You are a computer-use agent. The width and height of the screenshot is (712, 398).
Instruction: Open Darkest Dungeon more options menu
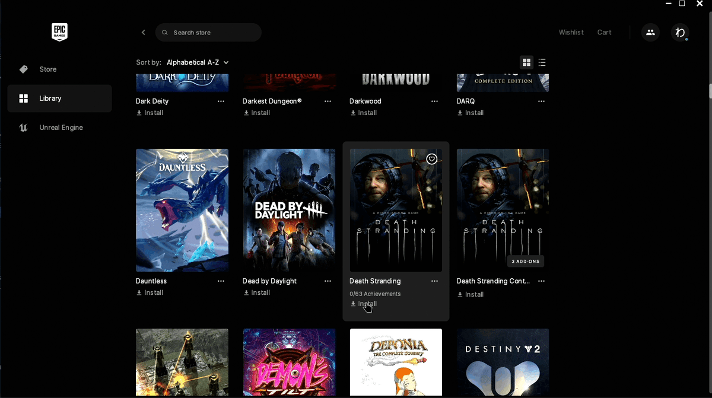328,101
